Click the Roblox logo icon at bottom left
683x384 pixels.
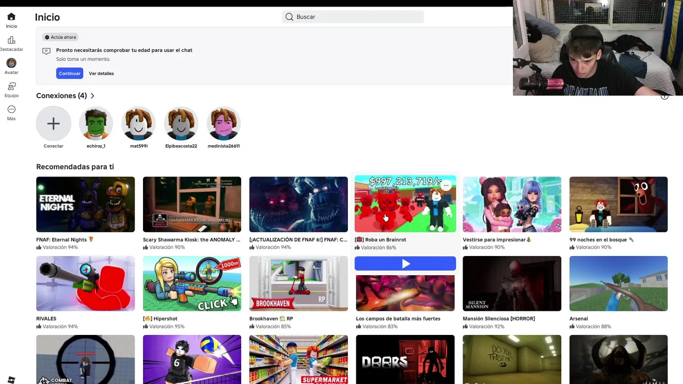(11, 380)
